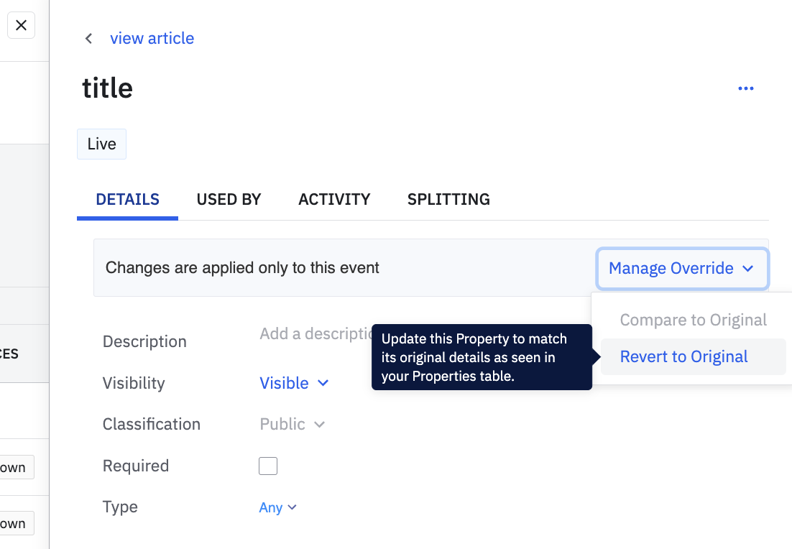Select the DETAILS tab
The image size is (792, 549).
point(128,200)
